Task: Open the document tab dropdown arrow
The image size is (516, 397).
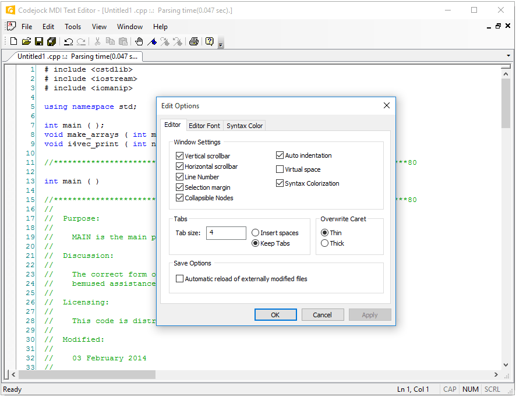Action: pos(508,56)
